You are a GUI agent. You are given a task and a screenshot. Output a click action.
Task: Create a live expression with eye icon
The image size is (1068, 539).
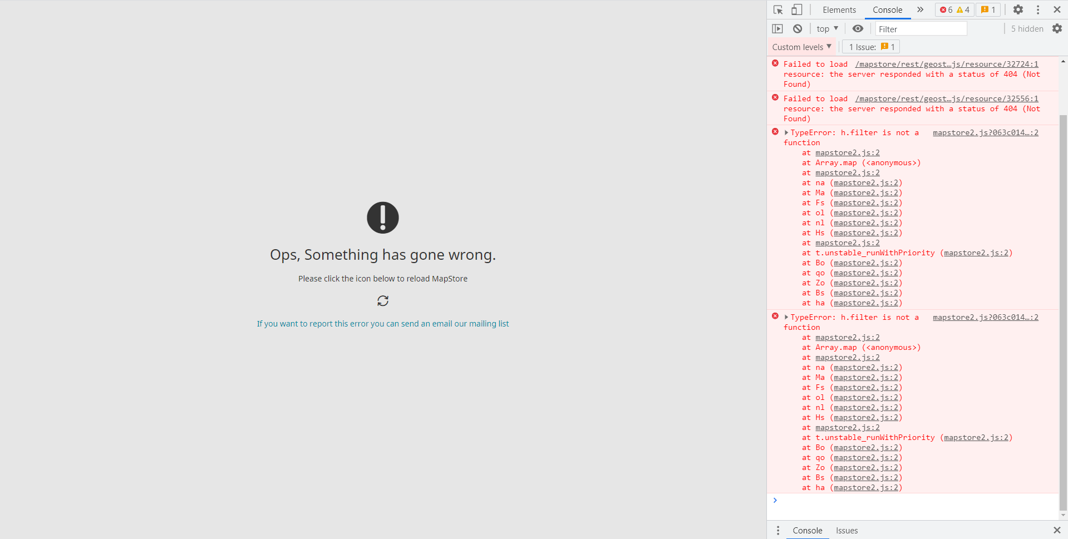click(858, 29)
